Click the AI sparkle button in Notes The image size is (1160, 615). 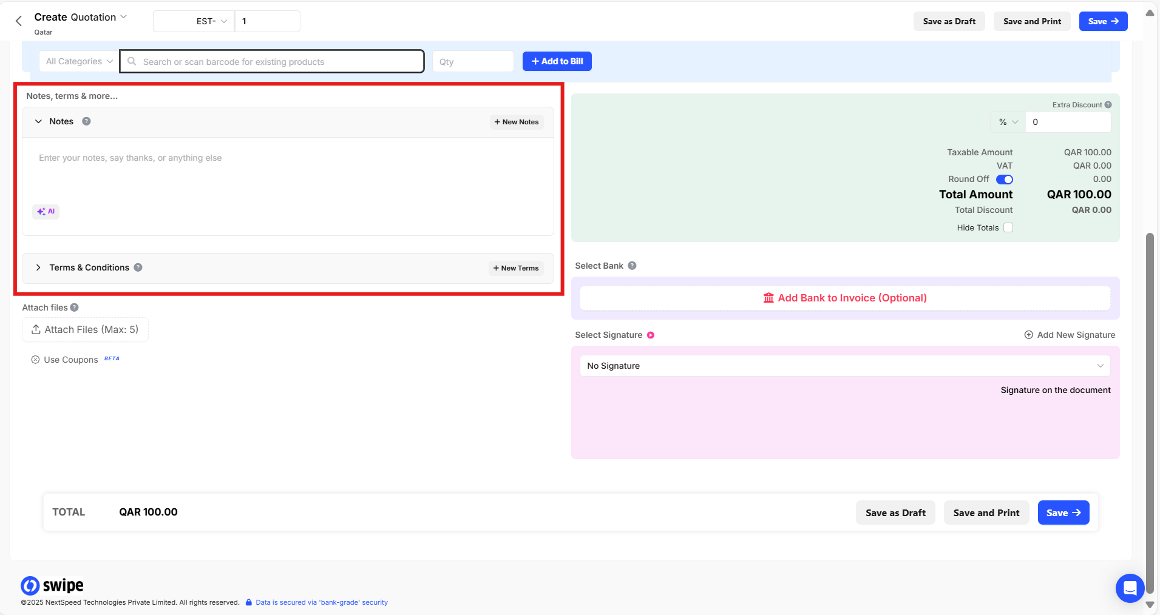coord(46,212)
